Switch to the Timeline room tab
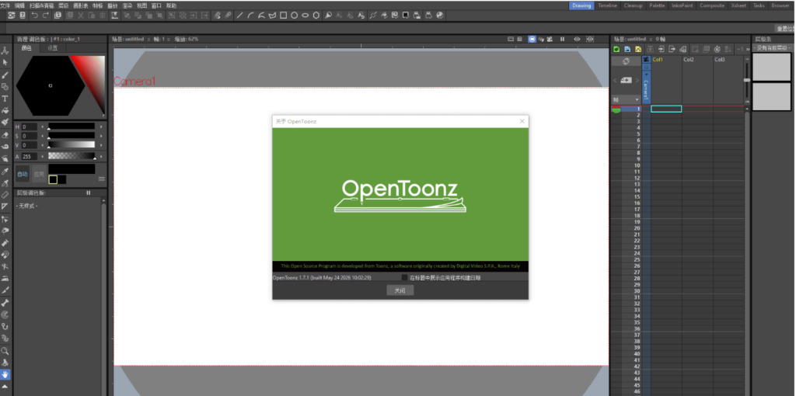This screenshot has width=796, height=396. tap(607, 5)
